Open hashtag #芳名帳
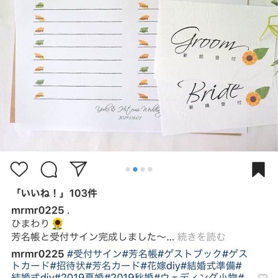Screen dimensions: 278x278 [x=140, y=254]
